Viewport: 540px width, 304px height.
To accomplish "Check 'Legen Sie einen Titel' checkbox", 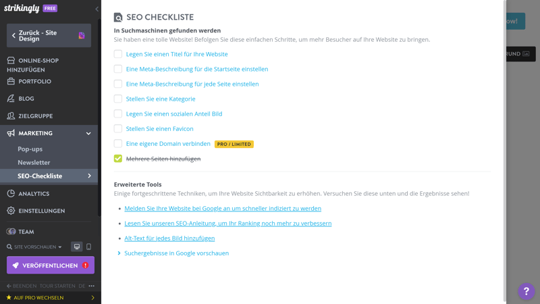I will [118, 54].
